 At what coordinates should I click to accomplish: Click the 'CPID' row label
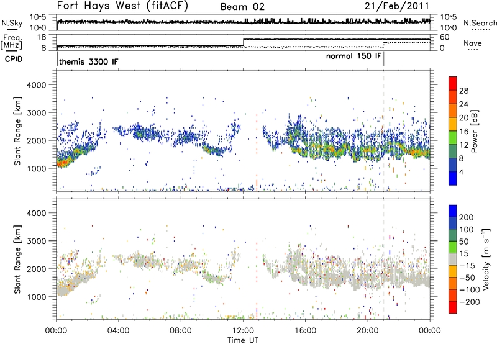tap(14, 59)
